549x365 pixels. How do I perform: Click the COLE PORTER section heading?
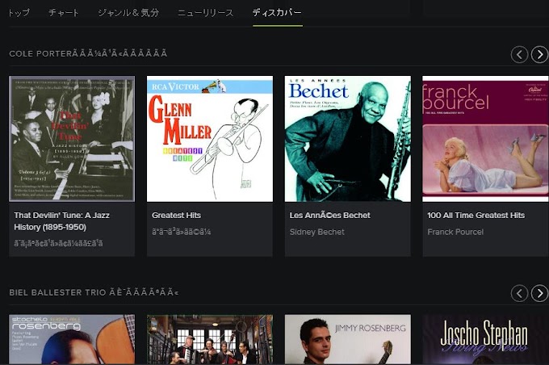[x=88, y=53]
